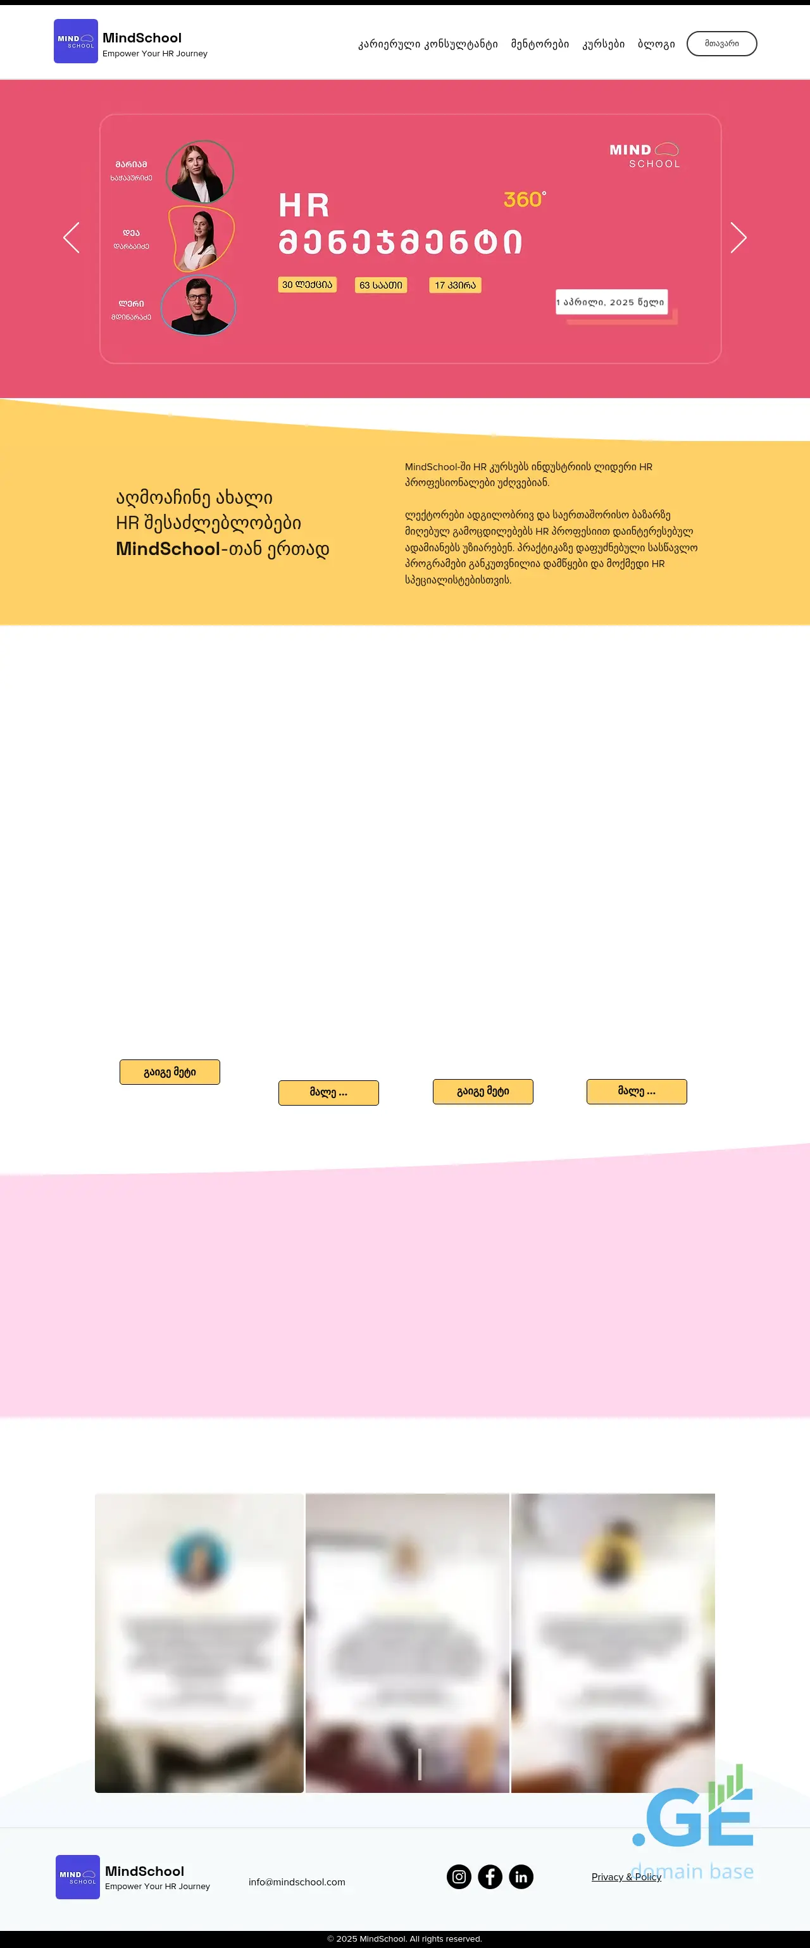The image size is (810, 1948).
Task: Navigate to the ბლოგი section
Action: pos(656,44)
